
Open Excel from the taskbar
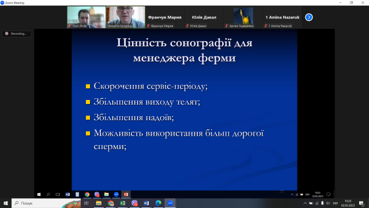tap(122, 203)
